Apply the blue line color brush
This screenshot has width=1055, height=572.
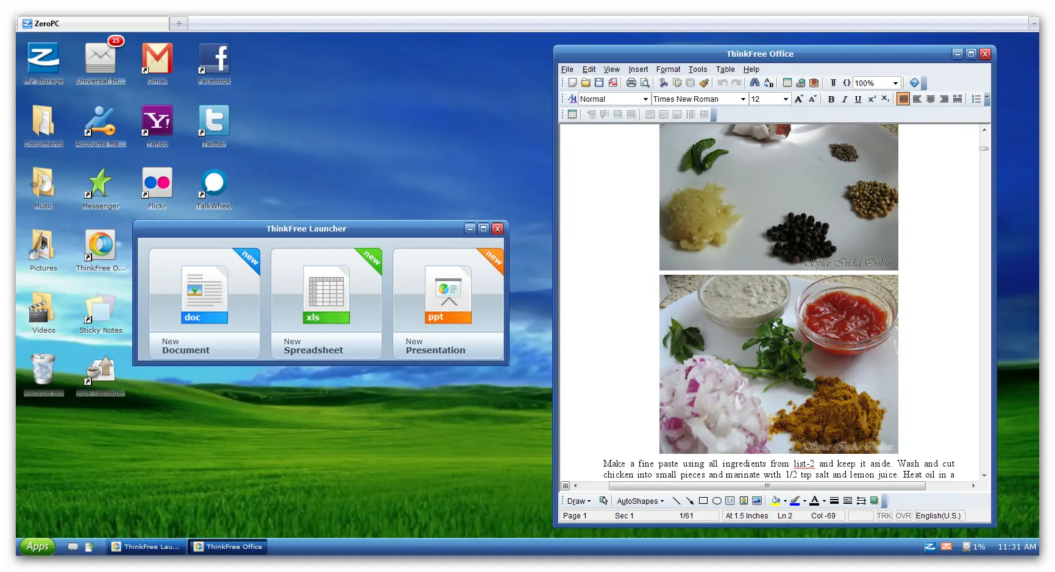pyautogui.click(x=795, y=501)
